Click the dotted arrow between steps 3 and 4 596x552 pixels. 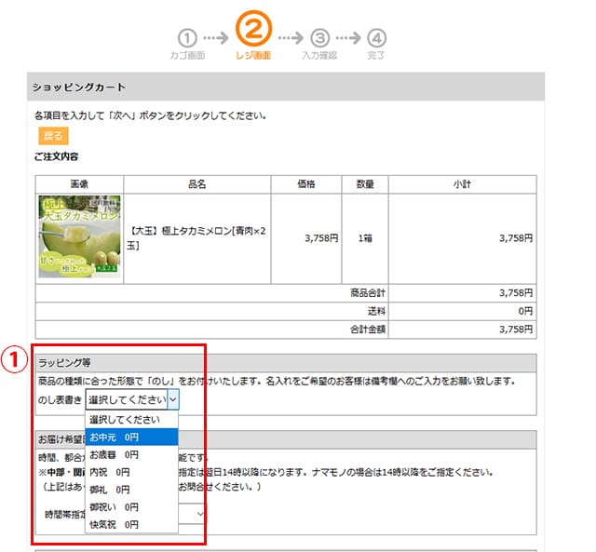coord(348,38)
